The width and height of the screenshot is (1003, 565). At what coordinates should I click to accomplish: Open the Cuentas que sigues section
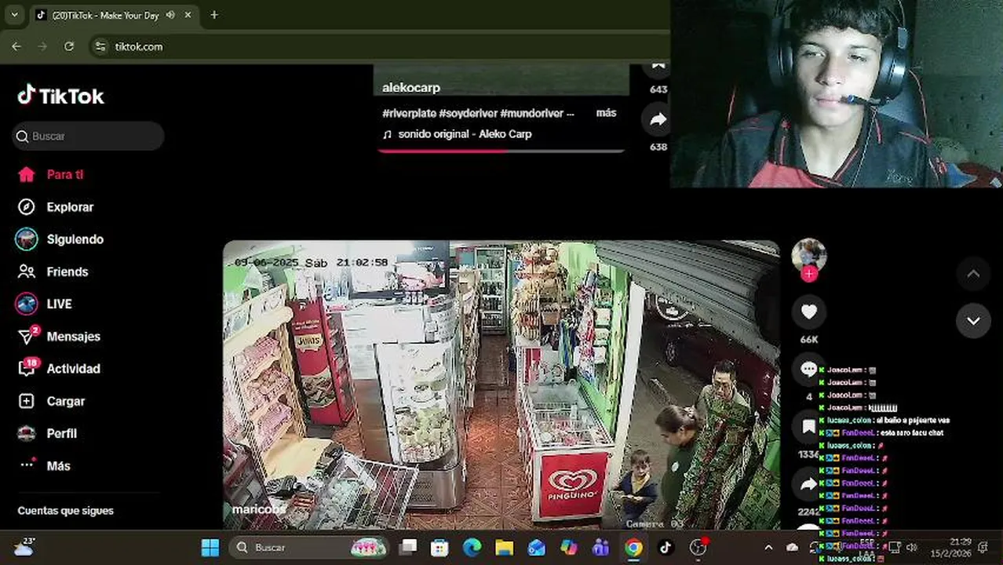[66, 511]
